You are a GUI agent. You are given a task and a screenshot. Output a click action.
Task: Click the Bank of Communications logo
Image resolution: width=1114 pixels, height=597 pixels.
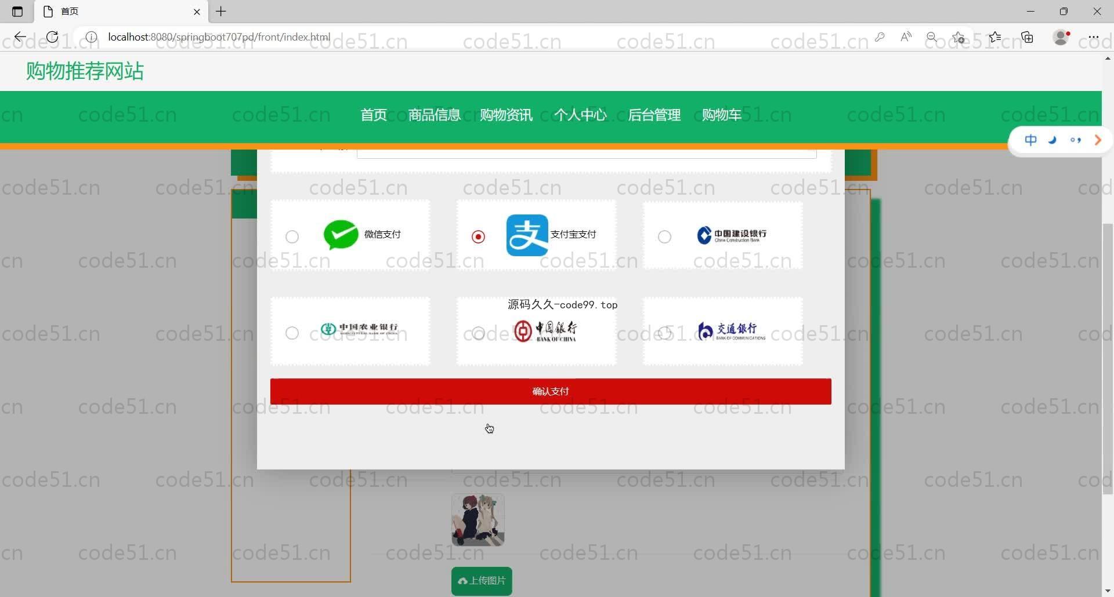point(731,331)
